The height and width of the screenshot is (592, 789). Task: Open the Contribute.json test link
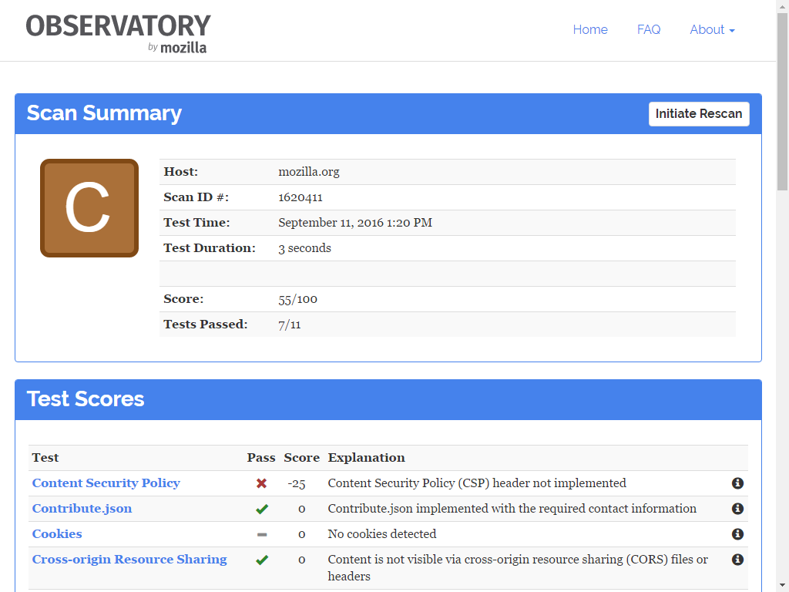pyautogui.click(x=82, y=509)
